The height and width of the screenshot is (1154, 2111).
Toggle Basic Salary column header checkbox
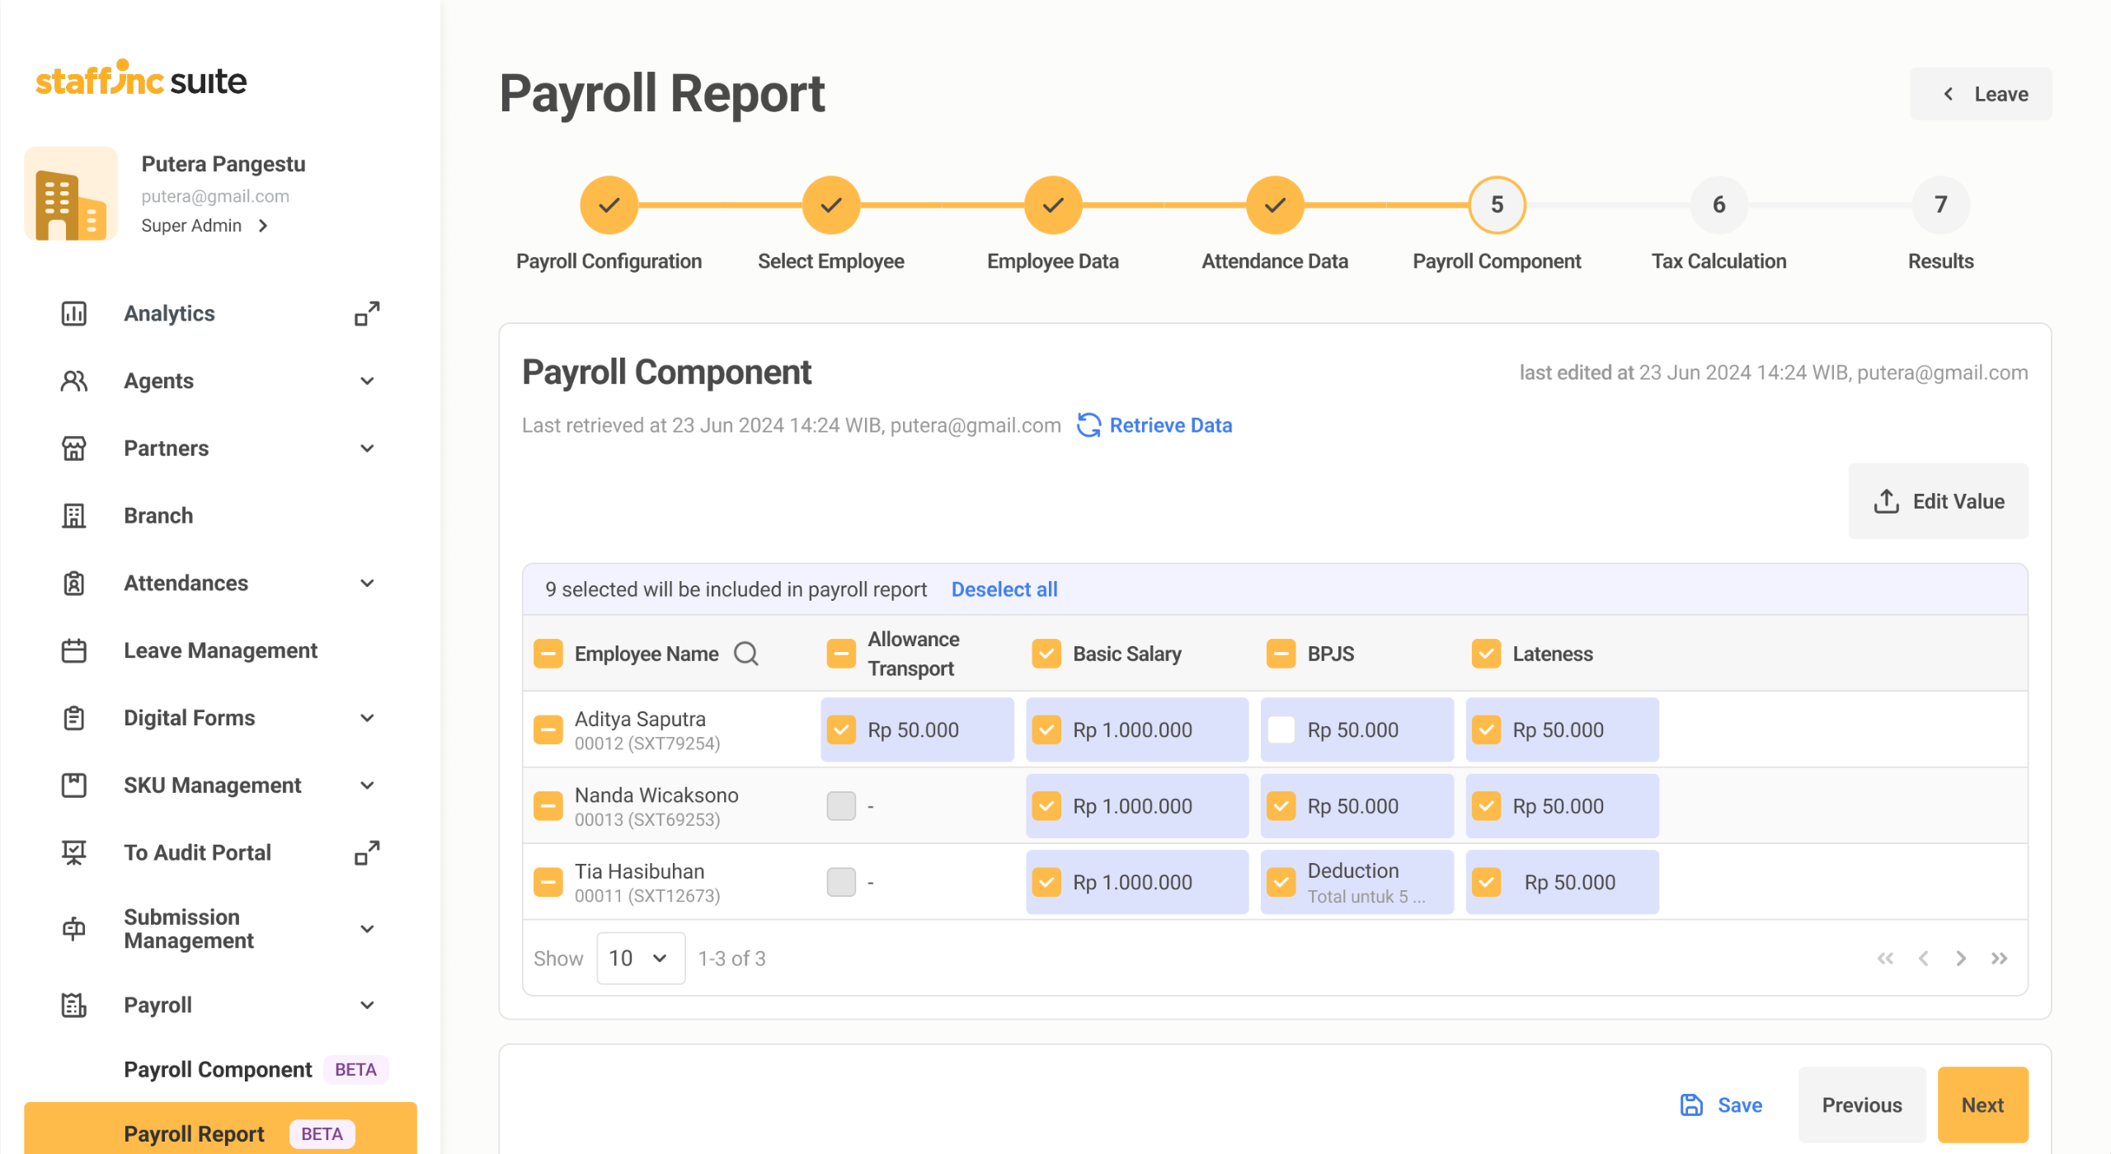pos(1046,654)
